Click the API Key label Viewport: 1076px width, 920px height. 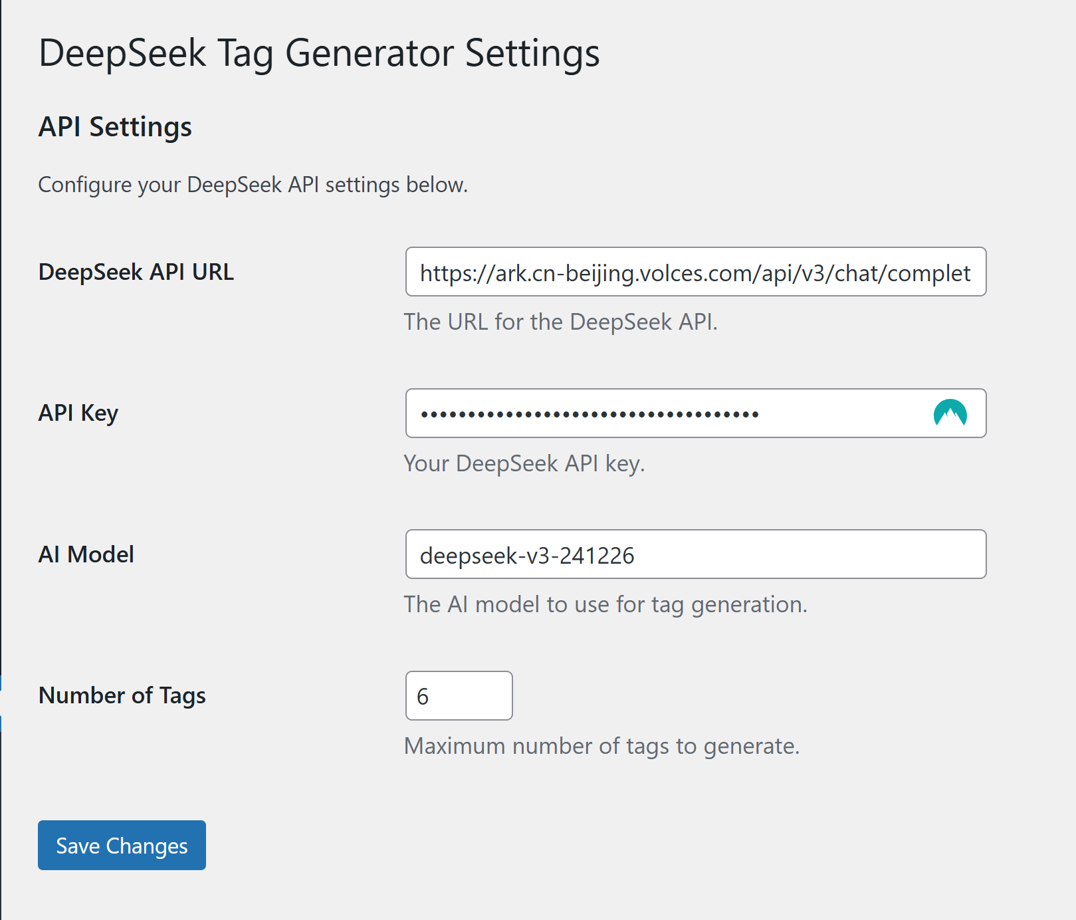pyautogui.click(x=78, y=413)
